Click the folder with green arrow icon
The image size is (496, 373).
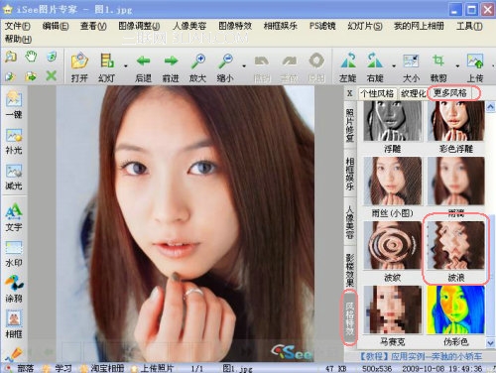coord(31,76)
